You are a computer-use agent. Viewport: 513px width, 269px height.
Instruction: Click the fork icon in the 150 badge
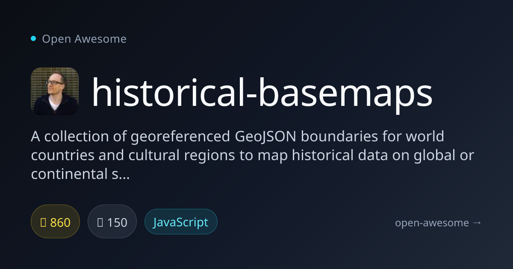[100, 222]
